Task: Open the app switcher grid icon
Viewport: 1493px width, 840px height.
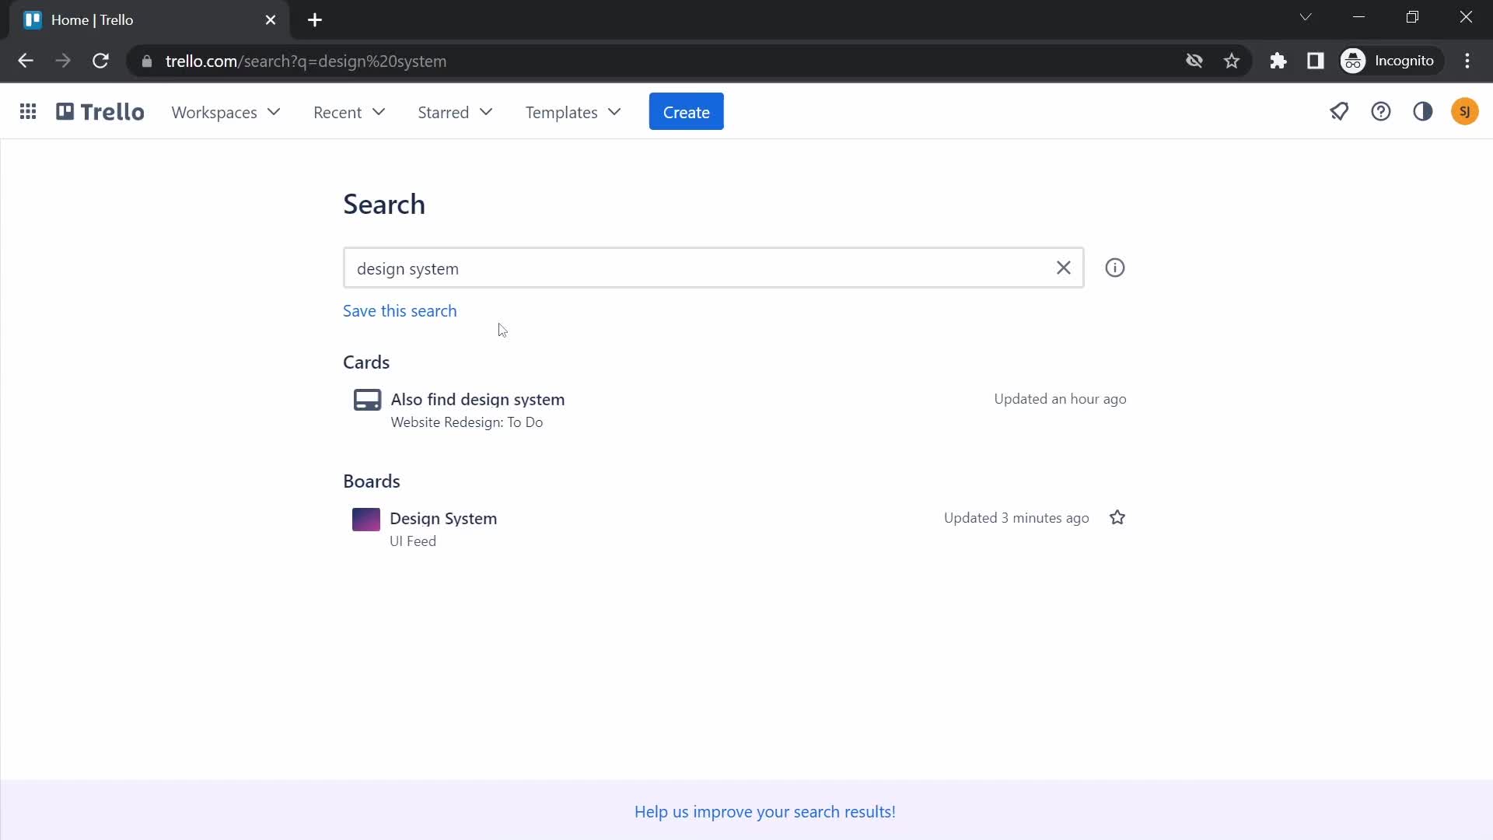Action: click(x=28, y=112)
